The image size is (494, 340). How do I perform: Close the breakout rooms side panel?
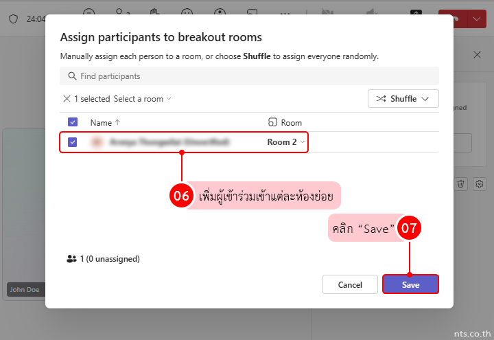click(477, 55)
